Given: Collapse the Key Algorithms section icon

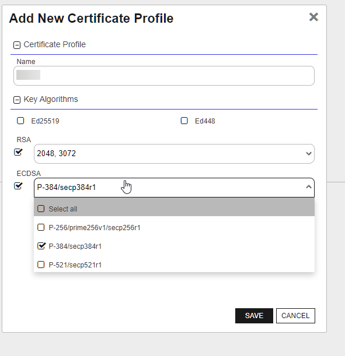Looking at the screenshot, I should pyautogui.click(x=17, y=100).
